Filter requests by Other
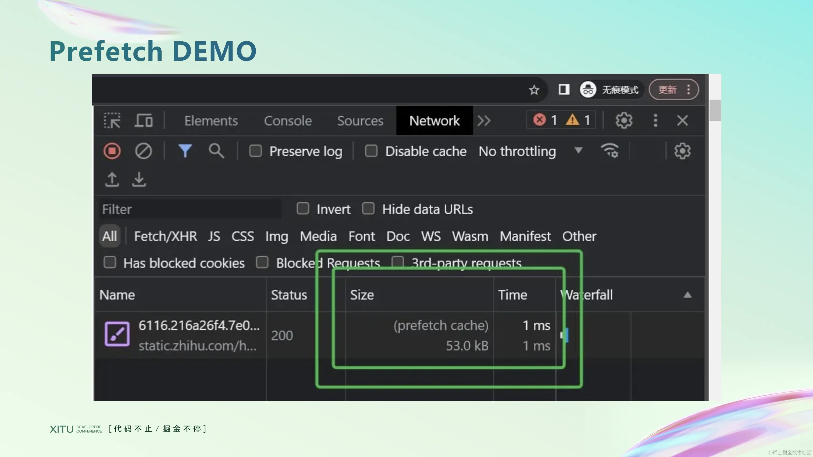The height and width of the screenshot is (457, 813). (x=579, y=236)
